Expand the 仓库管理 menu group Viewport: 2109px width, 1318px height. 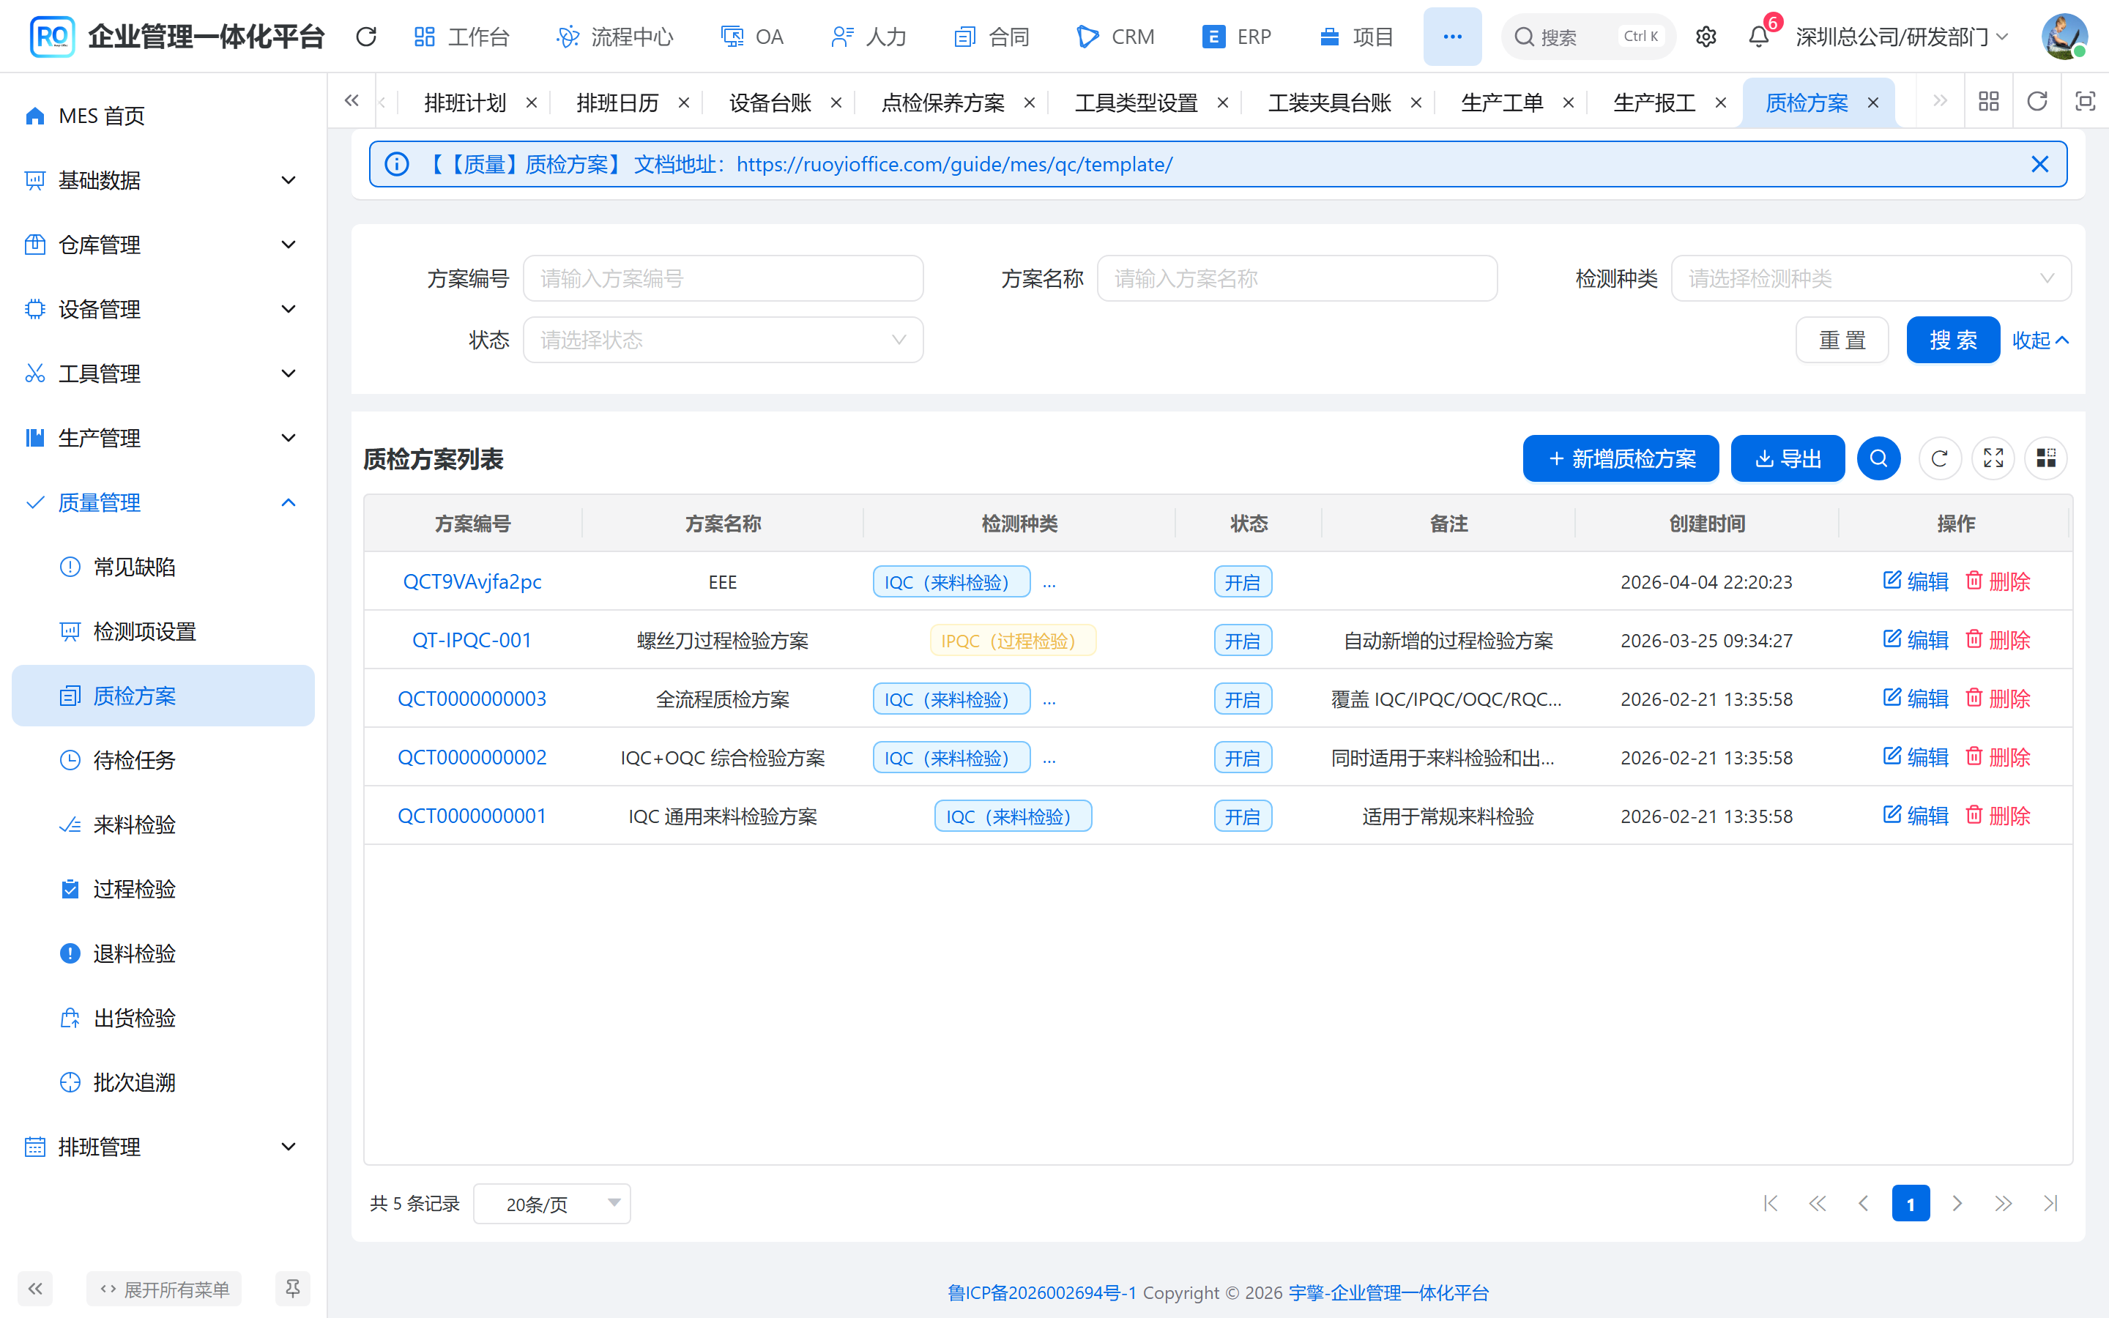tap(163, 245)
